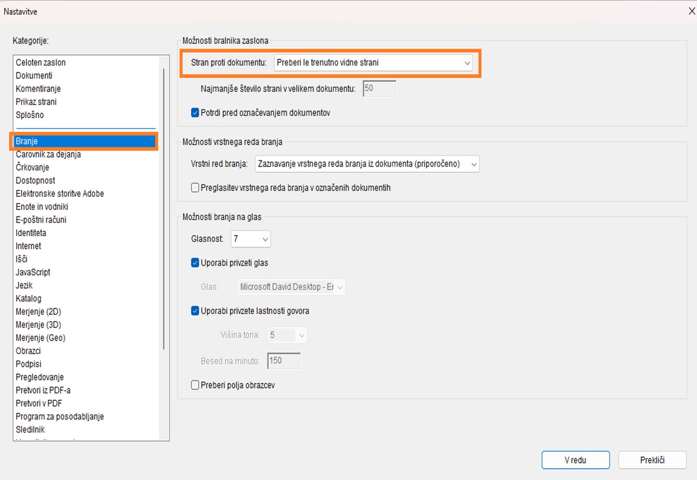Choose Prikaz strani in categories list

click(36, 102)
